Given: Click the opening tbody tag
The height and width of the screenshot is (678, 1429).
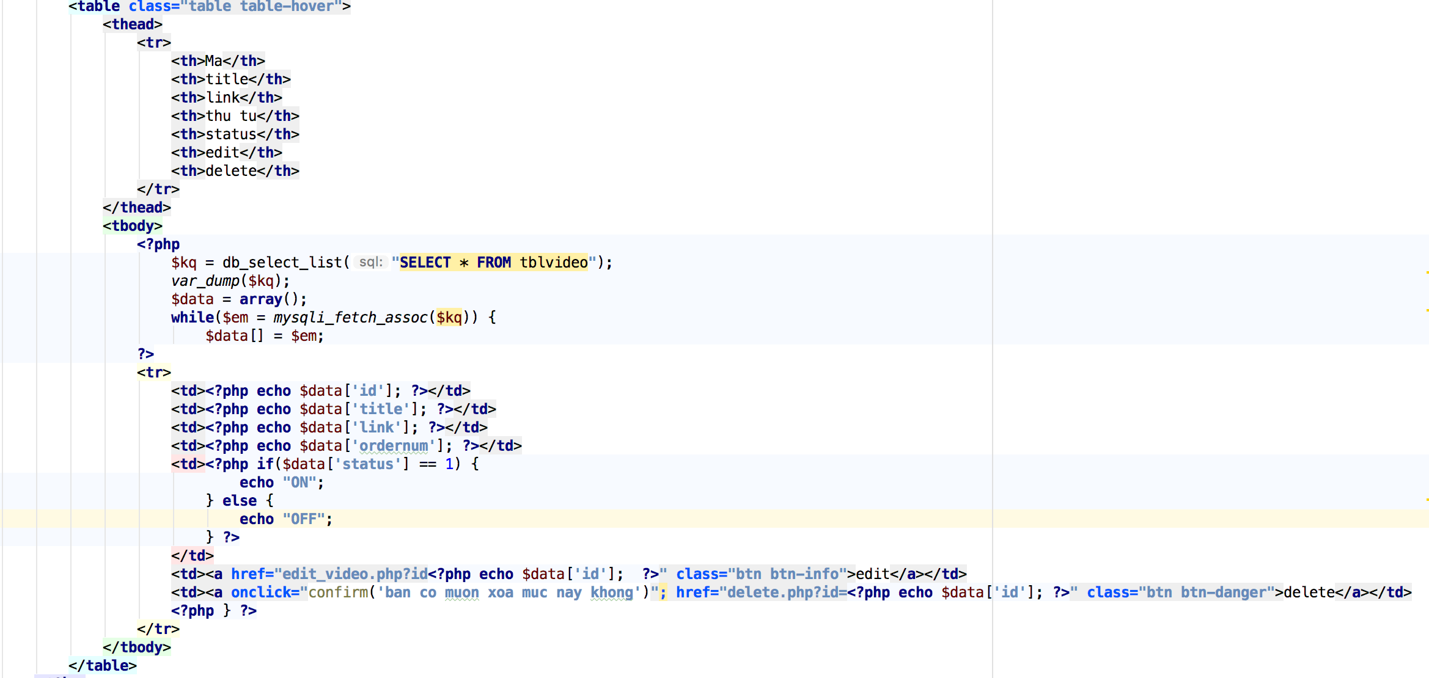Looking at the screenshot, I should pyautogui.click(x=133, y=225).
